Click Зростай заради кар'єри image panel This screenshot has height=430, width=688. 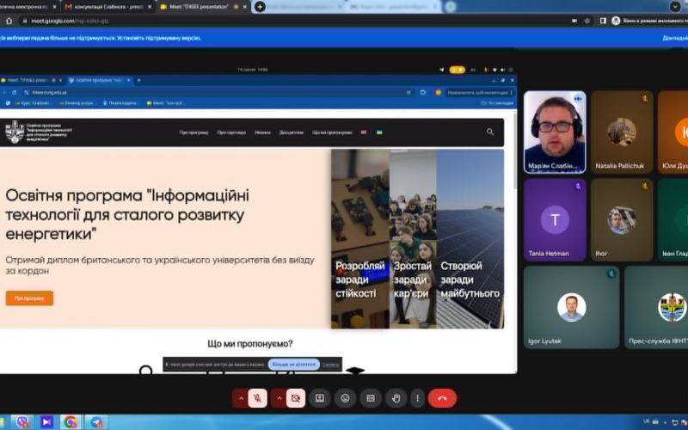click(413, 239)
